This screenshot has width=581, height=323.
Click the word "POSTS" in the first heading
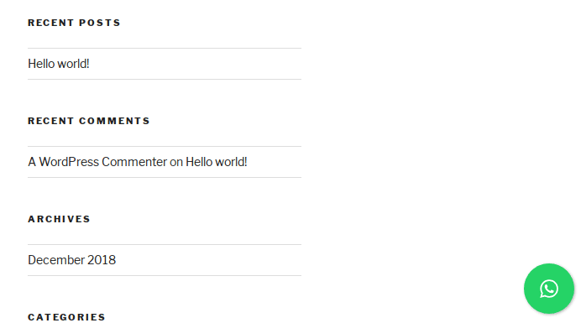(100, 23)
